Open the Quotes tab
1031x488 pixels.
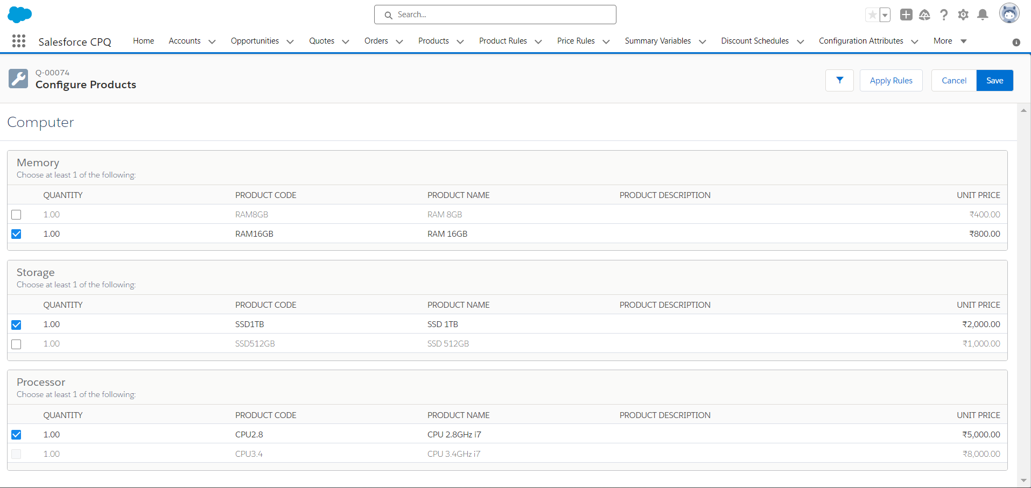click(321, 41)
